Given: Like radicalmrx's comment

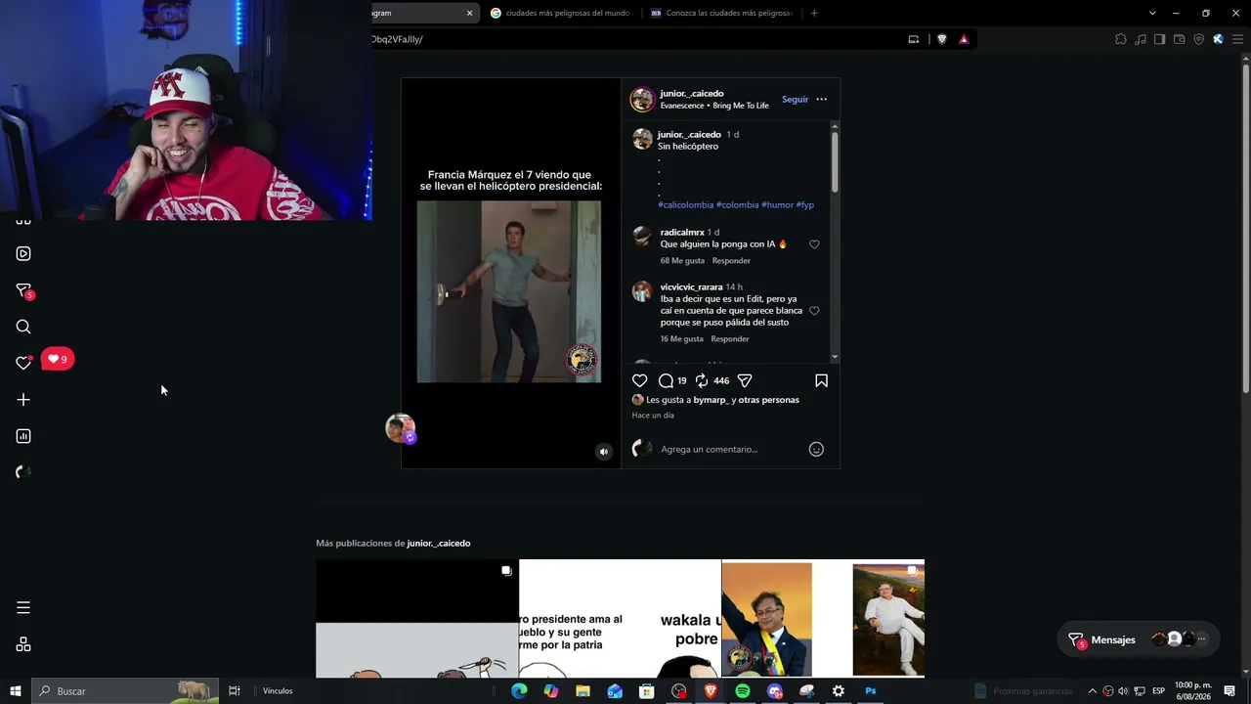Looking at the screenshot, I should click(814, 244).
